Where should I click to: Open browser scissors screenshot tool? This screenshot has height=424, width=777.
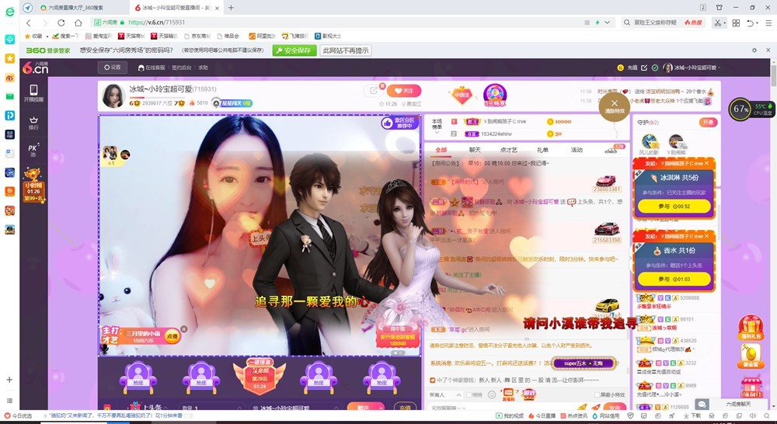[716, 23]
